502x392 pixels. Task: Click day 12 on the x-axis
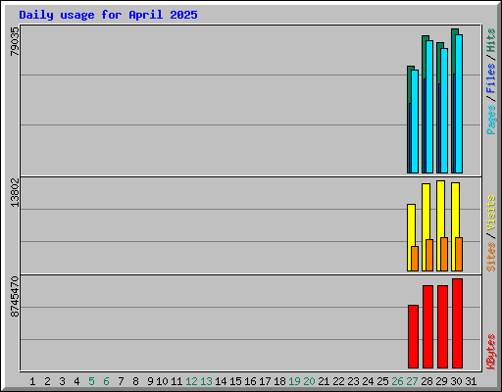point(191,381)
